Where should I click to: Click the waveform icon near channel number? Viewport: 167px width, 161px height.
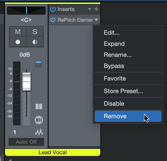39,132
